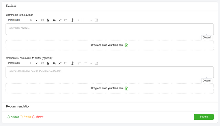Insert link in confidential comments toolbar
This screenshot has width=220, height=126.
coord(43,63)
